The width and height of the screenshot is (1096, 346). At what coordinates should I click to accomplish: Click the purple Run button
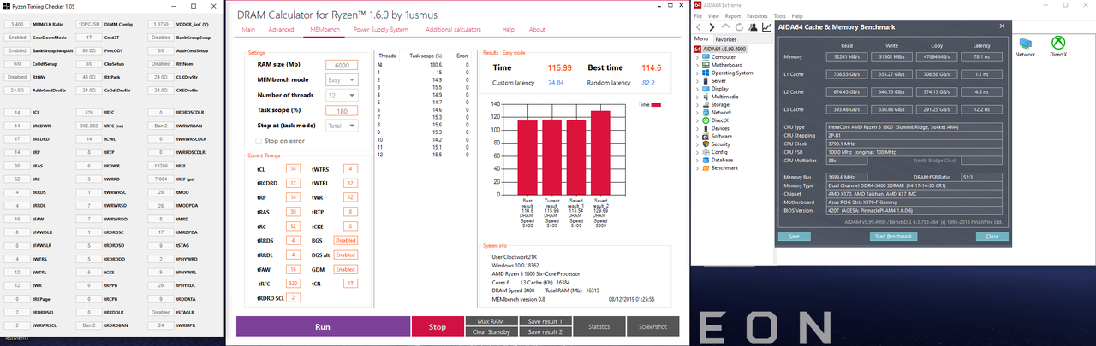323,326
